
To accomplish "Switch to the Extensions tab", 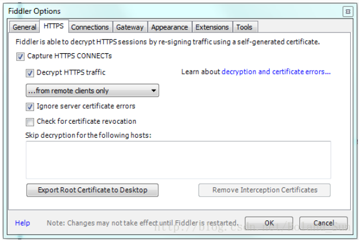I will pos(212,27).
